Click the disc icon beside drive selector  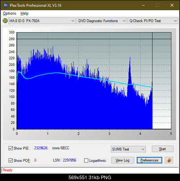(5, 21)
